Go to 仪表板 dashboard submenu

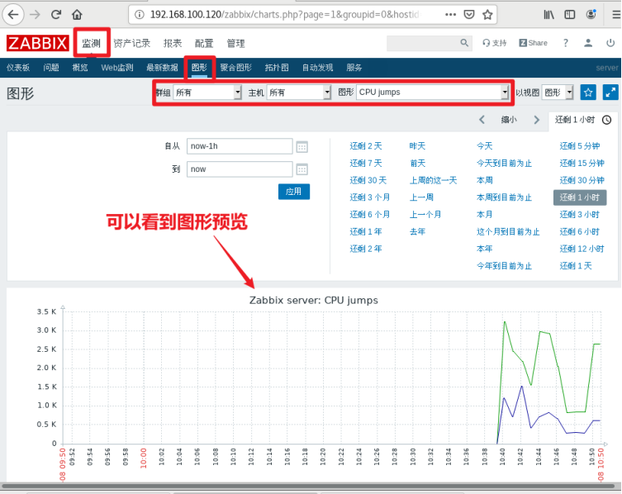[x=18, y=68]
